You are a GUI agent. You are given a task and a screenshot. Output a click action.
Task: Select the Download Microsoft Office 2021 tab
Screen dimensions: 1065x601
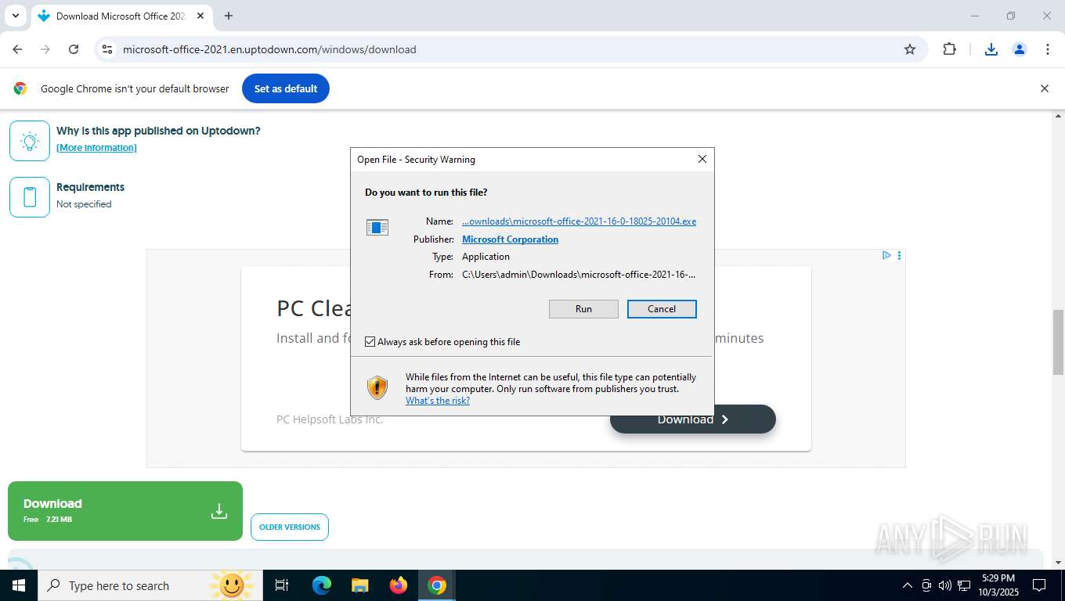pos(121,16)
